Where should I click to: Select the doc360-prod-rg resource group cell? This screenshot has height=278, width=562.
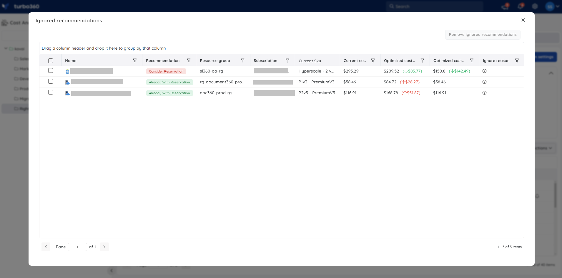pos(216,93)
